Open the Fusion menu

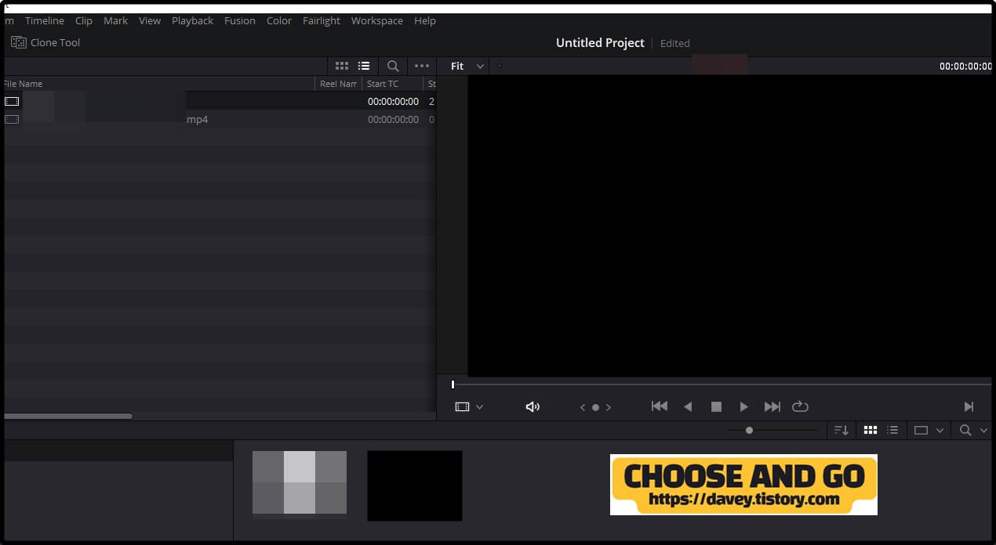coord(240,20)
